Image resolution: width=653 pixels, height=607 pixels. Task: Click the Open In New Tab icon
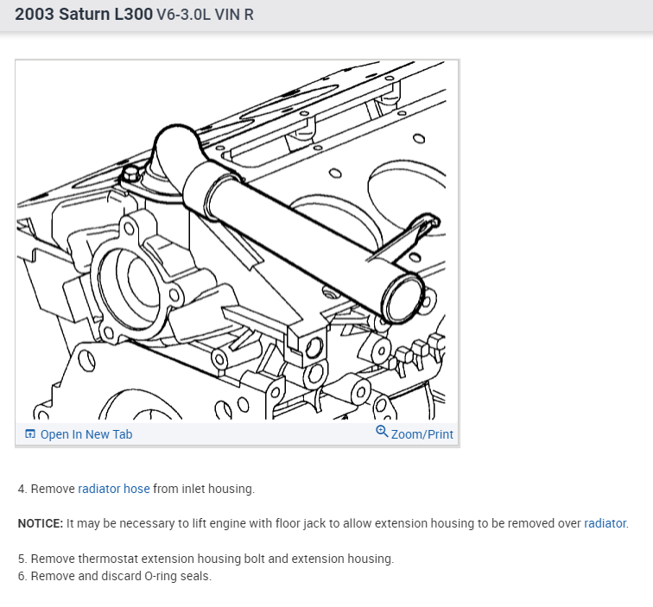coord(30,433)
